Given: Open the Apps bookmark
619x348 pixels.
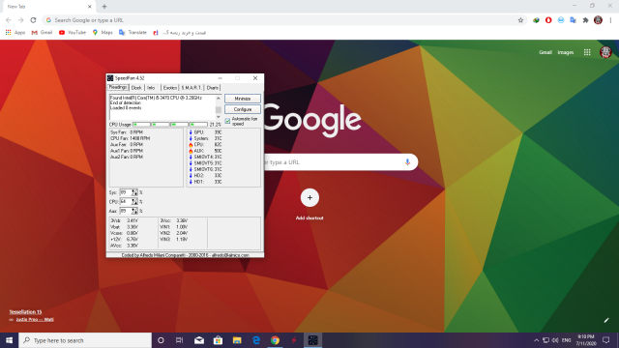Looking at the screenshot, I should [15, 32].
